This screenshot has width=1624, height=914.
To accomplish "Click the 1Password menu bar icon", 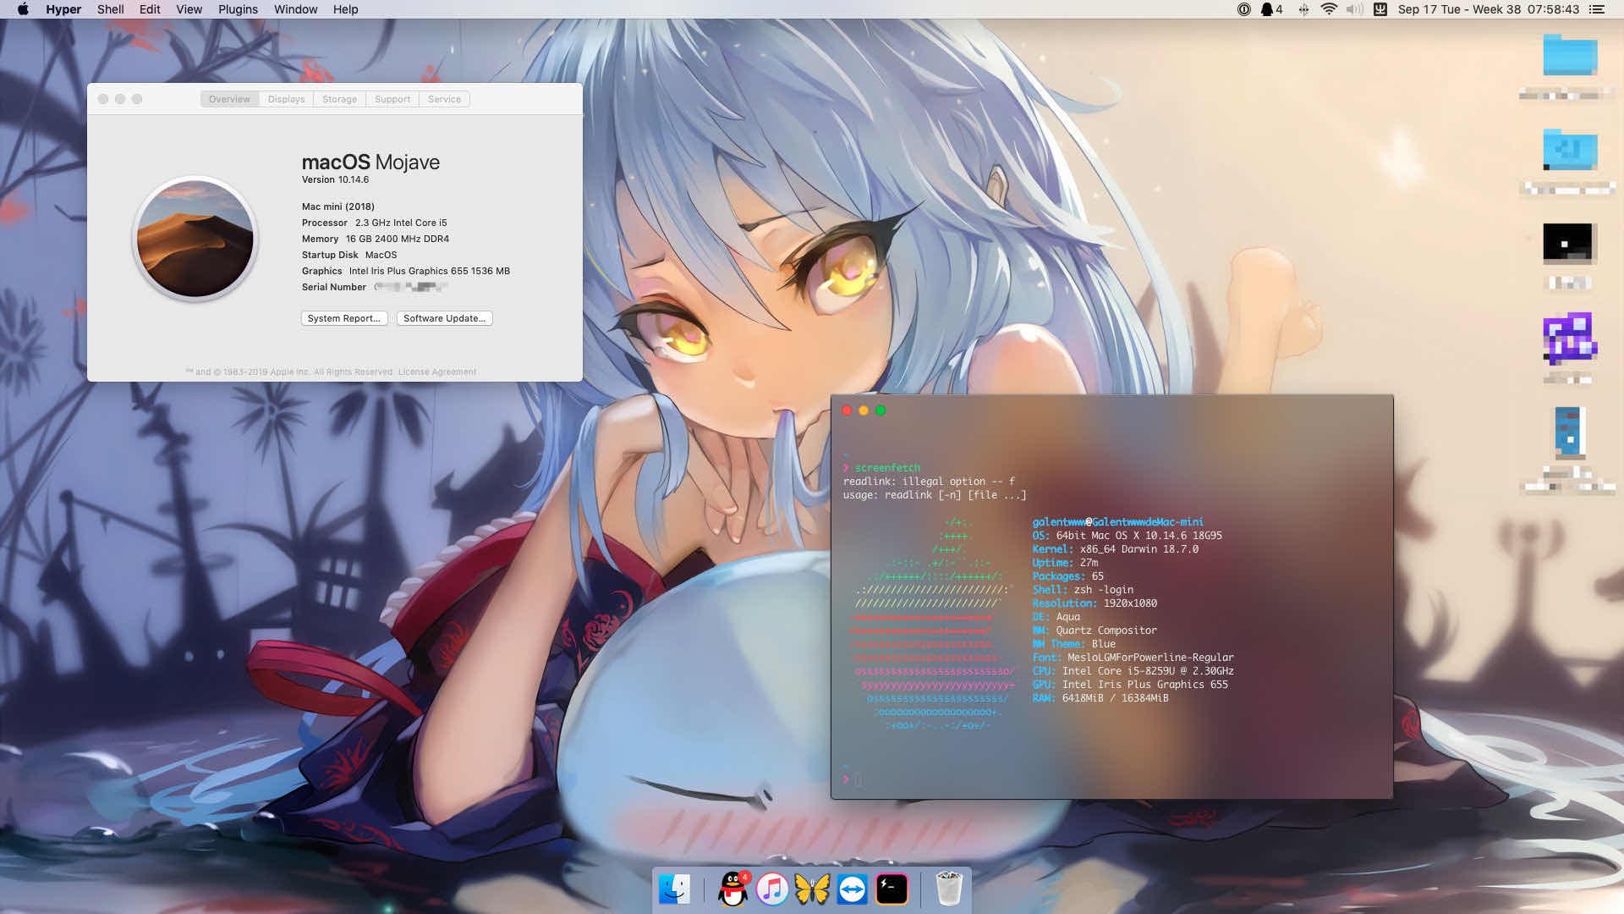I will point(1243,9).
